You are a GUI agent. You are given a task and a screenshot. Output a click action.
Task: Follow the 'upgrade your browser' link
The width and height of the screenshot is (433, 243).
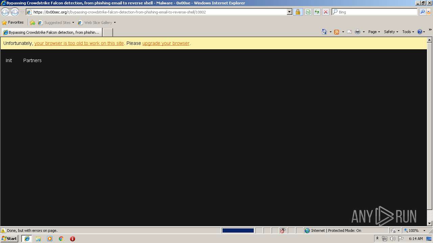click(166, 43)
